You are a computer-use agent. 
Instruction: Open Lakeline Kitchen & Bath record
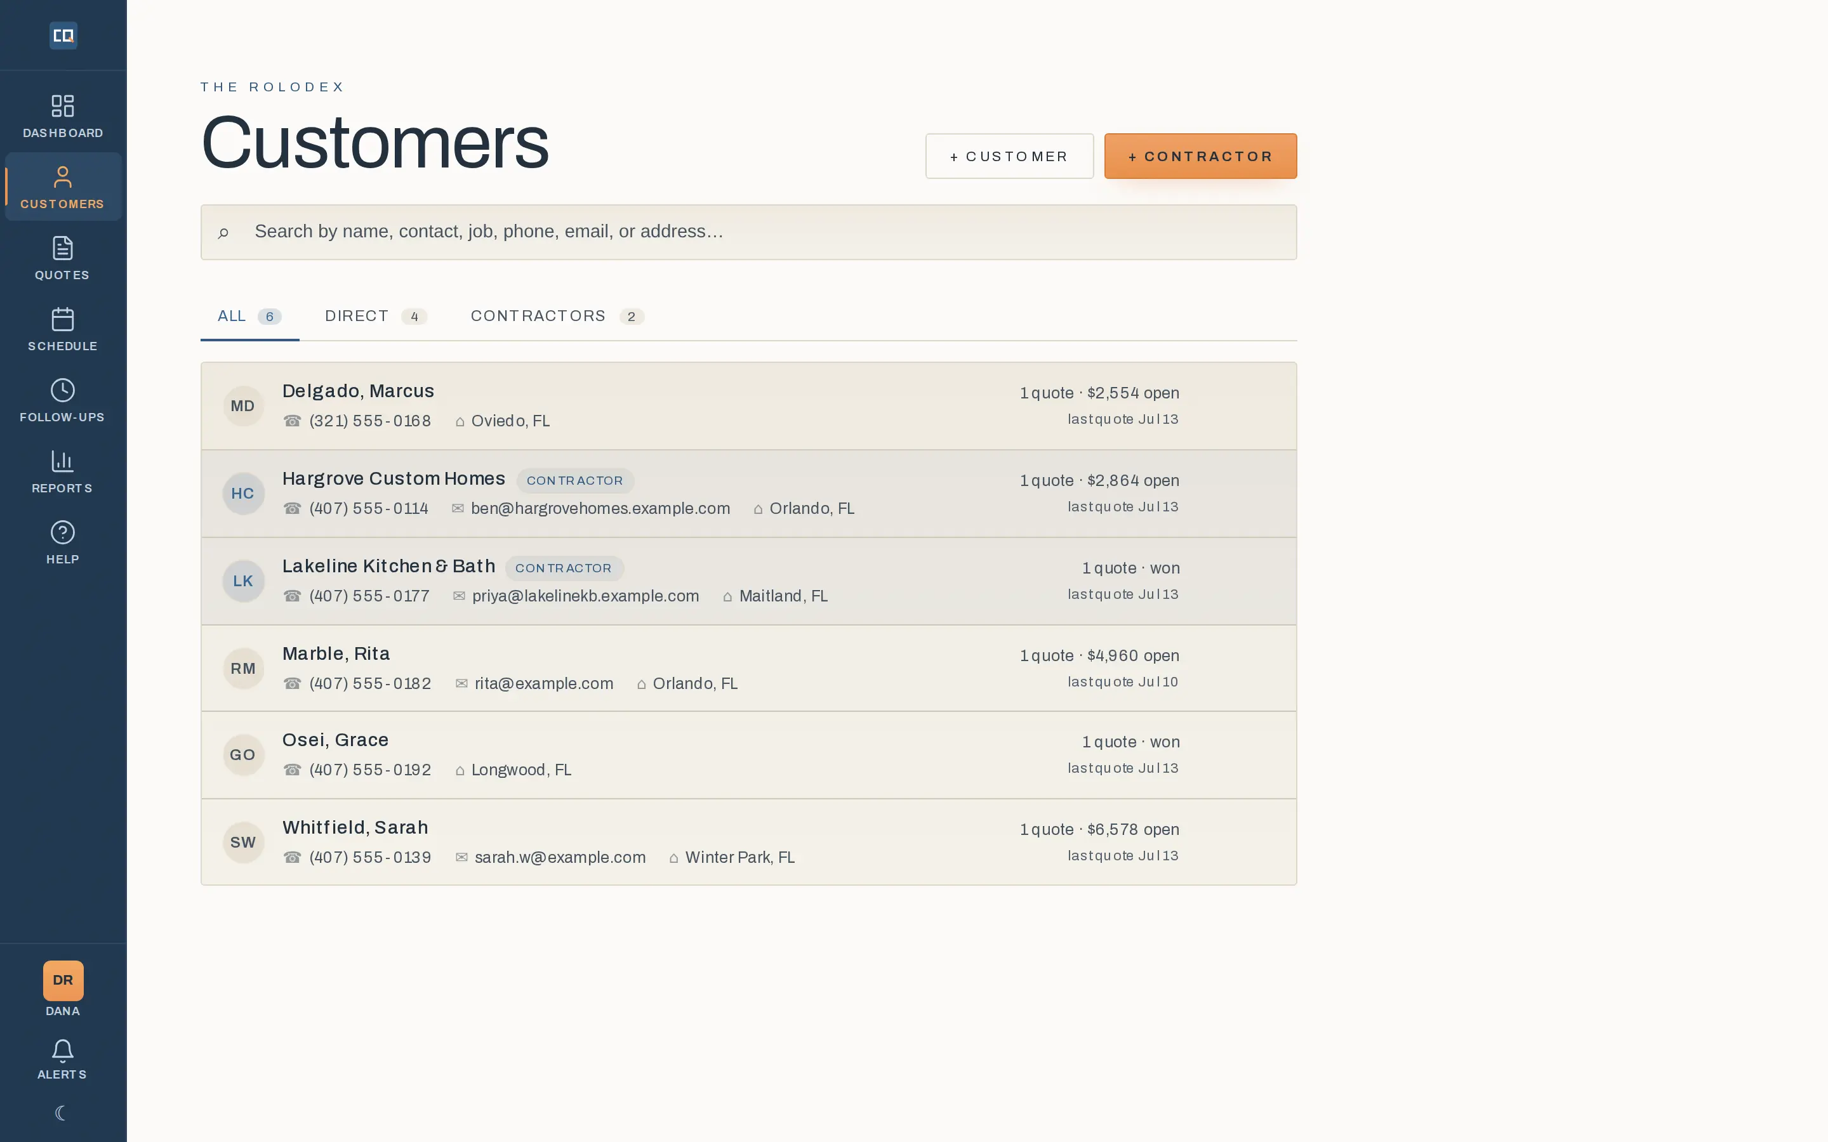[x=748, y=582]
